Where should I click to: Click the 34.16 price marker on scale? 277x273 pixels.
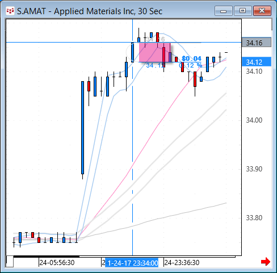(257, 43)
